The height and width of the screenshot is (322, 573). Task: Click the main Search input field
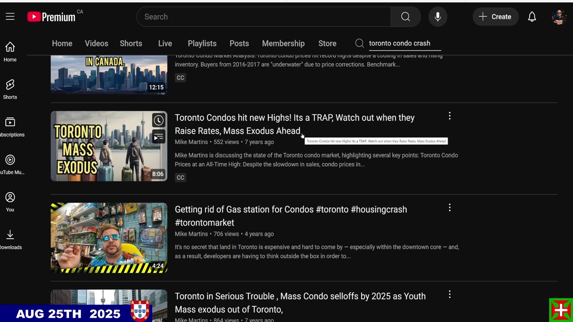(264, 17)
